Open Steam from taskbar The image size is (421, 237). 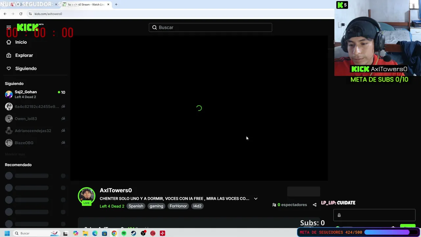[134, 233]
